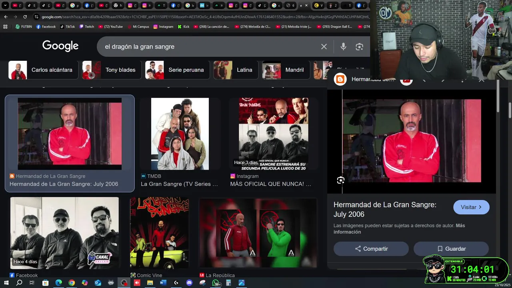Open the FUTBIN bookmark

[24, 27]
